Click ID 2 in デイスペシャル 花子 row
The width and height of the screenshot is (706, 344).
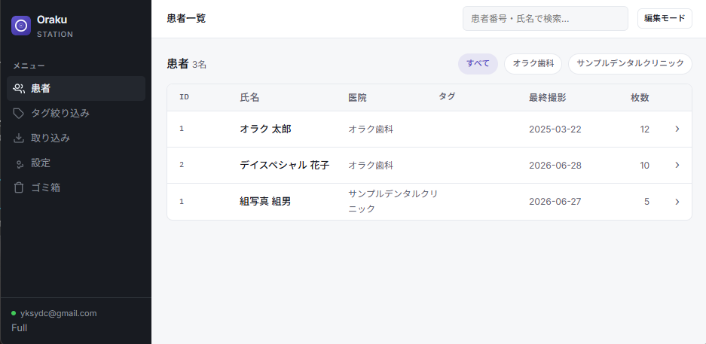click(182, 165)
